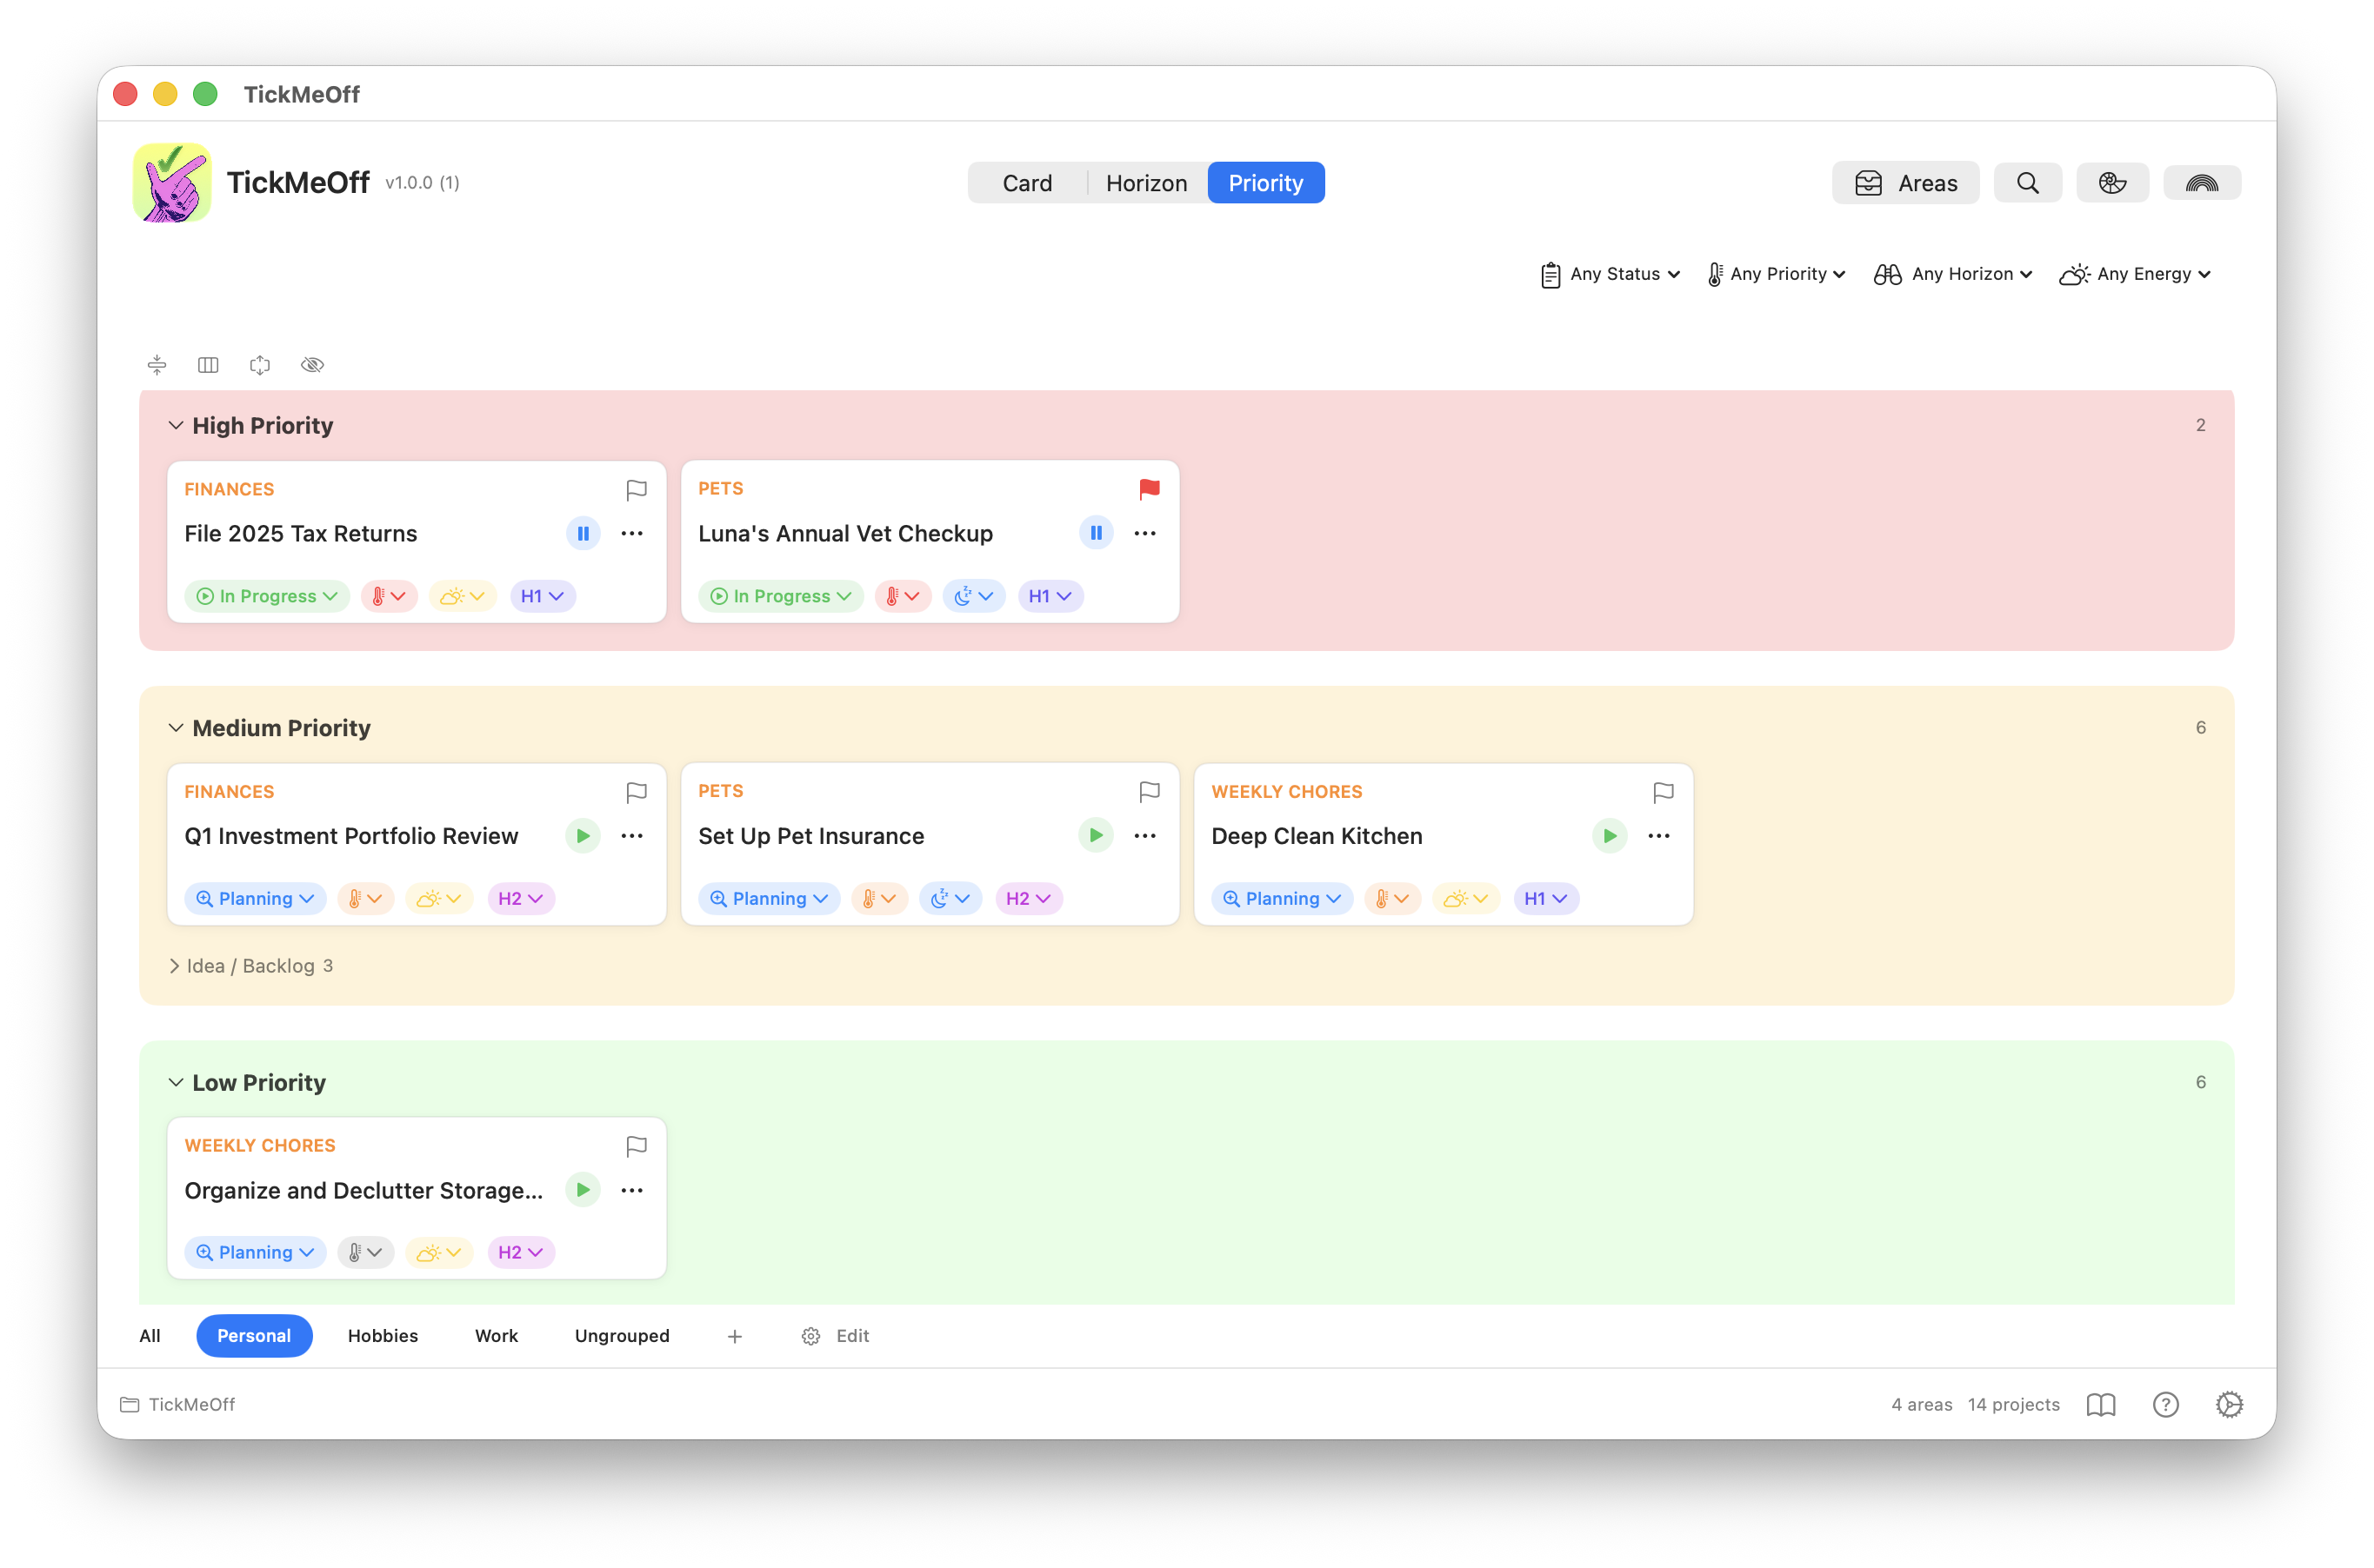Click the rainbow icon in the top right
The width and height of the screenshot is (2374, 1568).
pos(2202,182)
